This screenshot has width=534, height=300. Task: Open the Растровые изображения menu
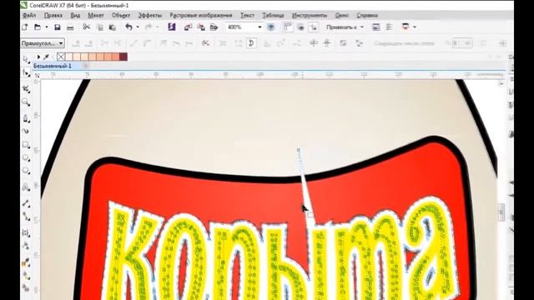click(201, 15)
